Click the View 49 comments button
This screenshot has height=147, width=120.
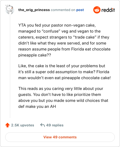click(x=60, y=137)
